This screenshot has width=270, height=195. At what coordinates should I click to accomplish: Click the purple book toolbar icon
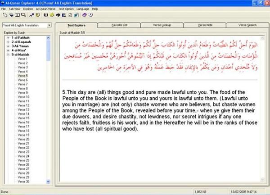(x=84, y=15)
